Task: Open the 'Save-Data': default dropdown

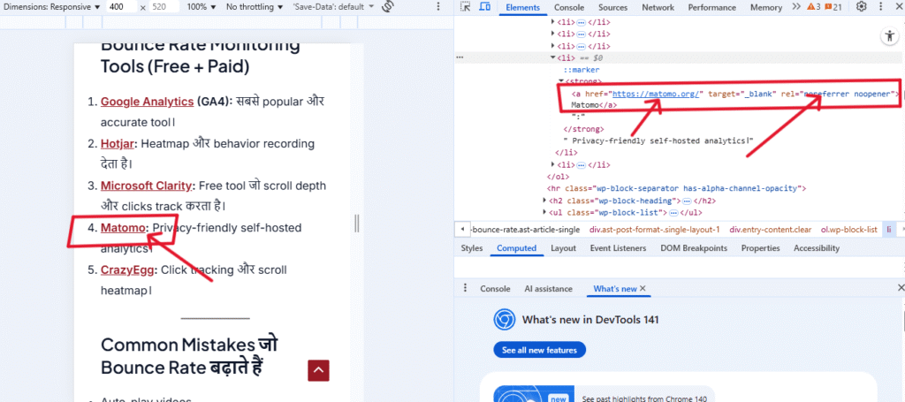Action: (x=333, y=7)
